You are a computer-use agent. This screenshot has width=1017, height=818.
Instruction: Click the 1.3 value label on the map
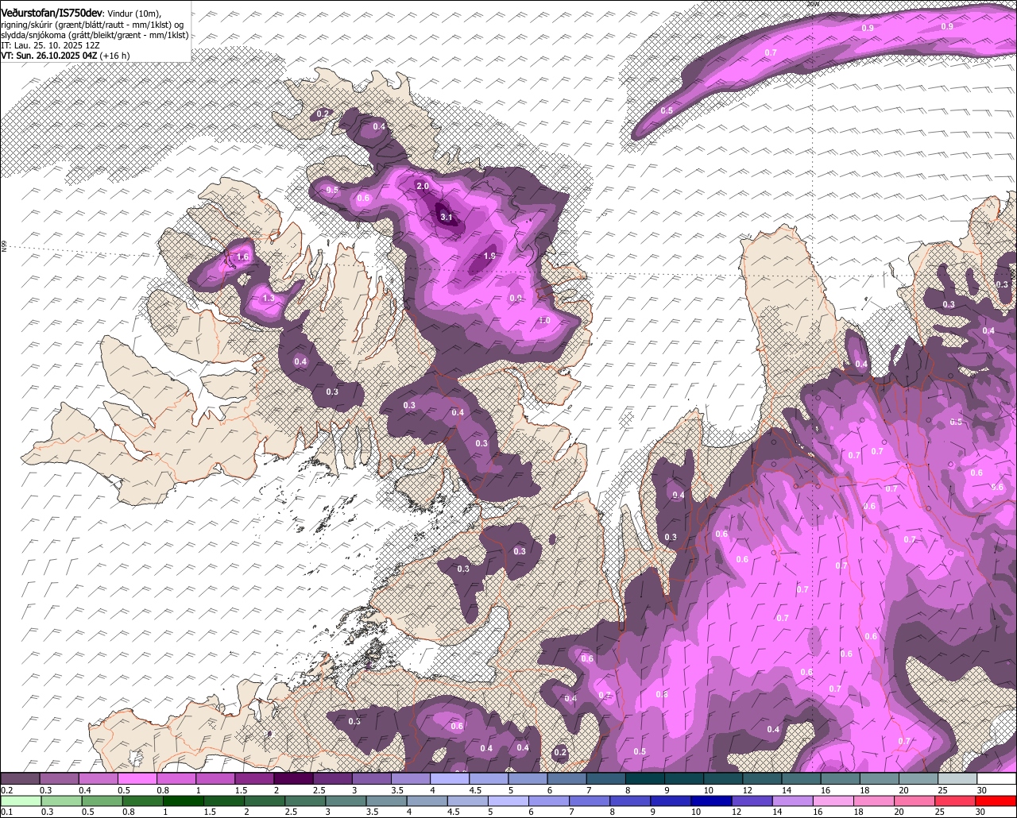(x=269, y=298)
